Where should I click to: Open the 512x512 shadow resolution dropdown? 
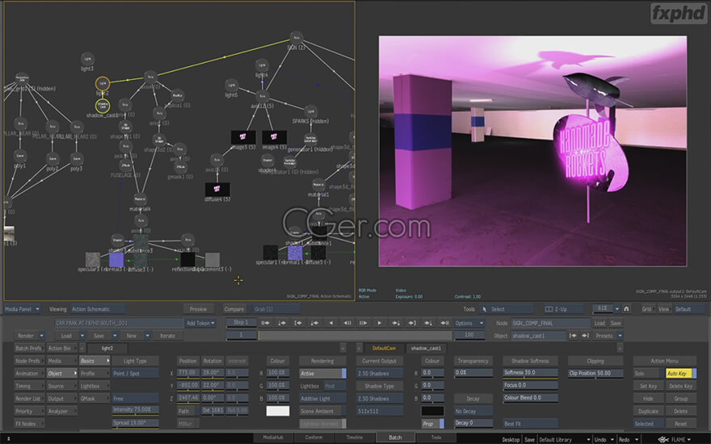point(380,411)
